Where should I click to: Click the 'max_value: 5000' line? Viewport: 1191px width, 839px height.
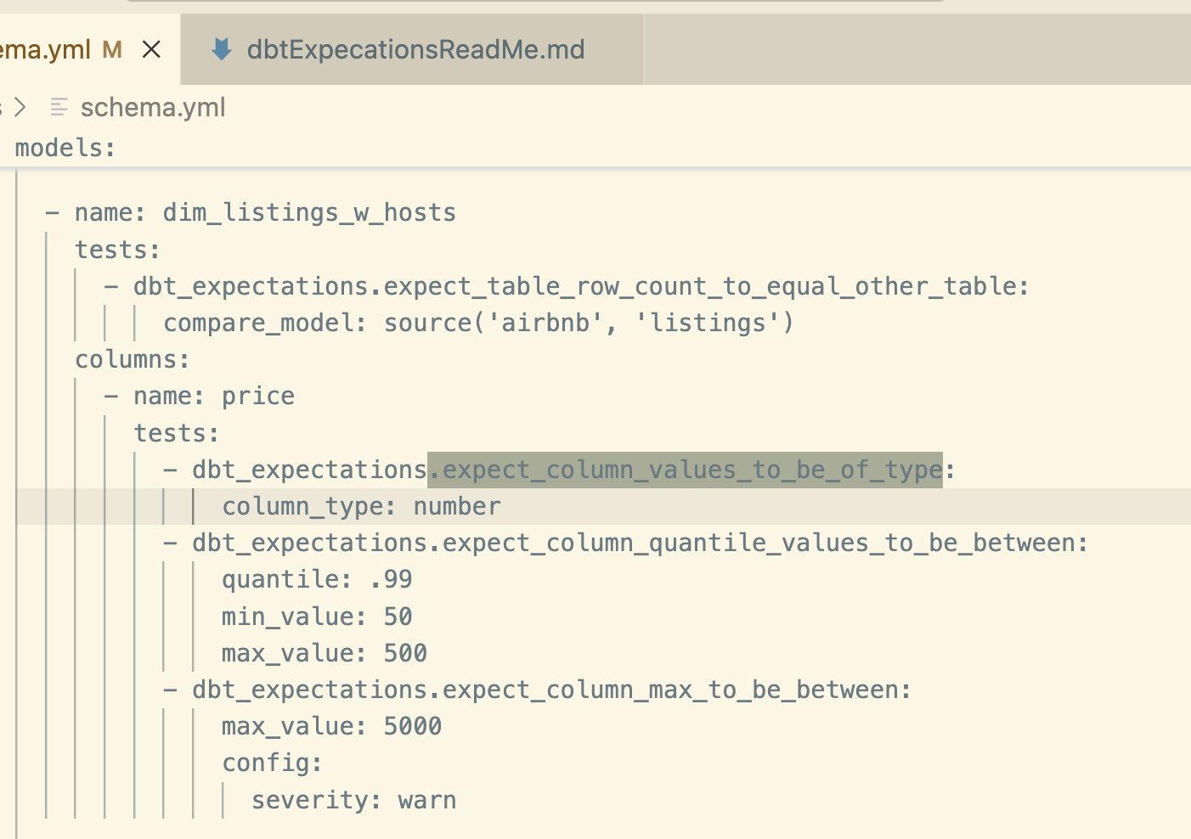[331, 727]
